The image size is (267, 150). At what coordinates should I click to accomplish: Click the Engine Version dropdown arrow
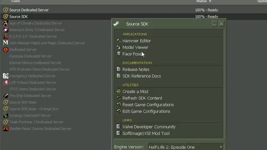point(221,147)
